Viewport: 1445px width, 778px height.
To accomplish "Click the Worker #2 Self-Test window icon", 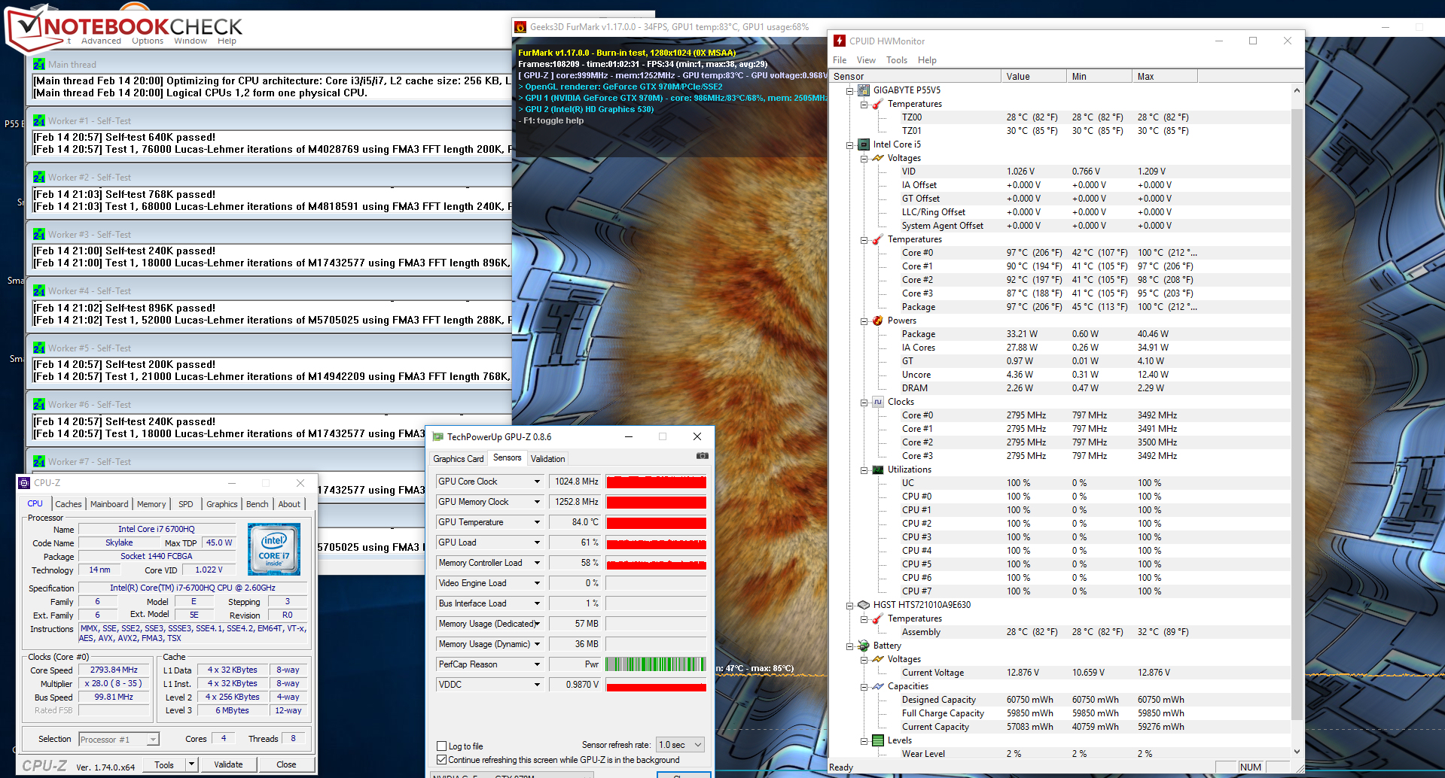I will point(39,178).
